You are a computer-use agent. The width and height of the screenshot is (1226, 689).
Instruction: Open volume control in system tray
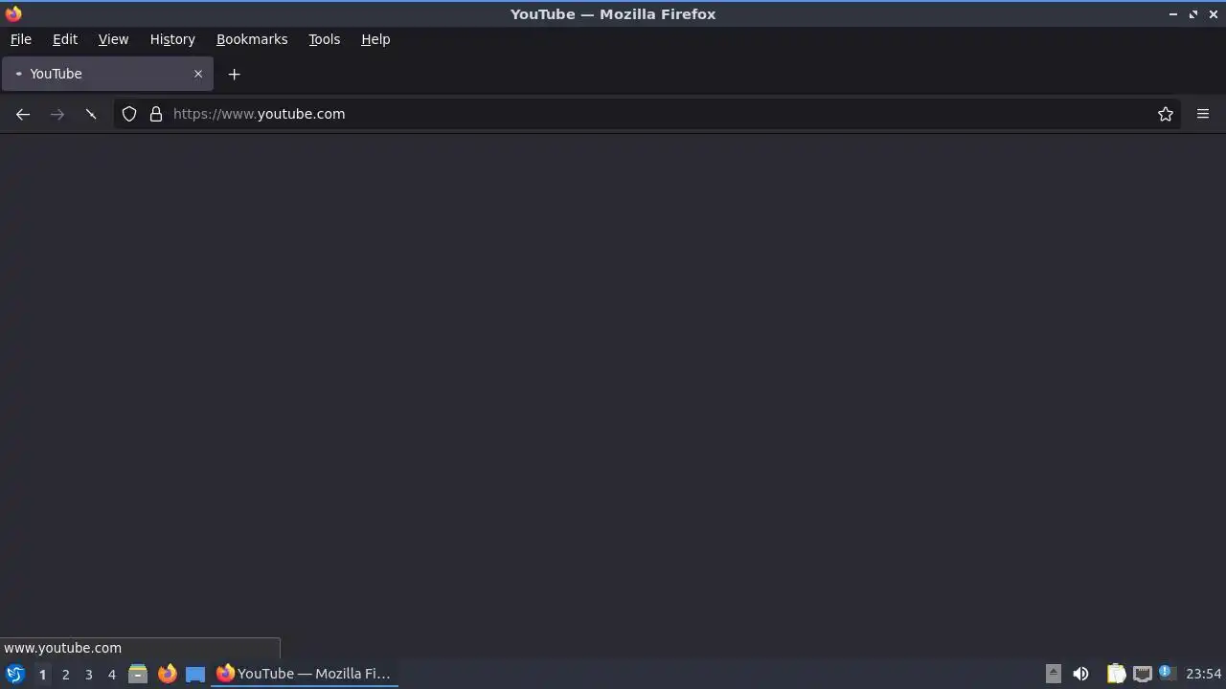(1080, 674)
